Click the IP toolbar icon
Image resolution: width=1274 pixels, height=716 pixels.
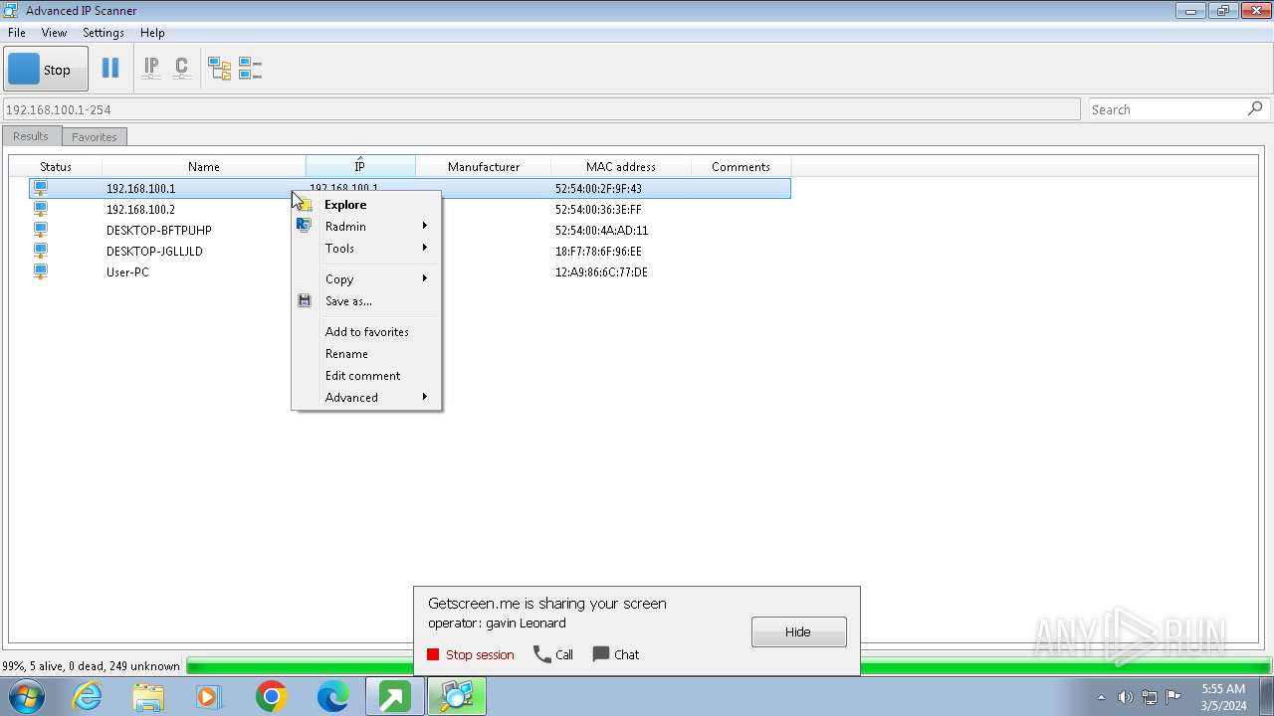(151, 69)
